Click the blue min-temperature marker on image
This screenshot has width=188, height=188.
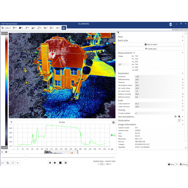pyautogui.click(x=21, y=53)
